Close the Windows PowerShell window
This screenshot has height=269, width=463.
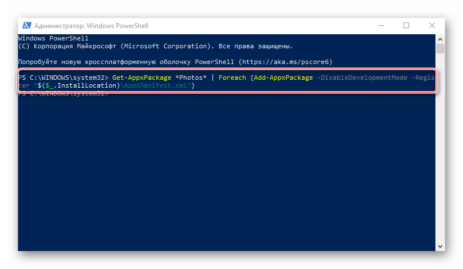tap(432, 26)
